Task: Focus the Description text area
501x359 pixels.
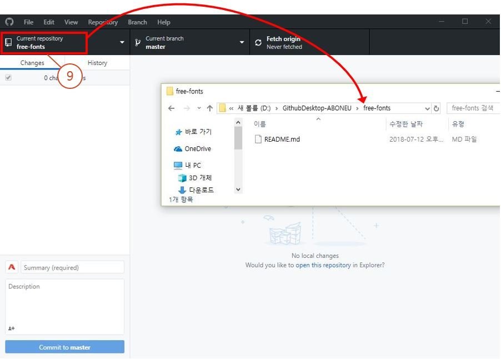Action: tap(64, 307)
